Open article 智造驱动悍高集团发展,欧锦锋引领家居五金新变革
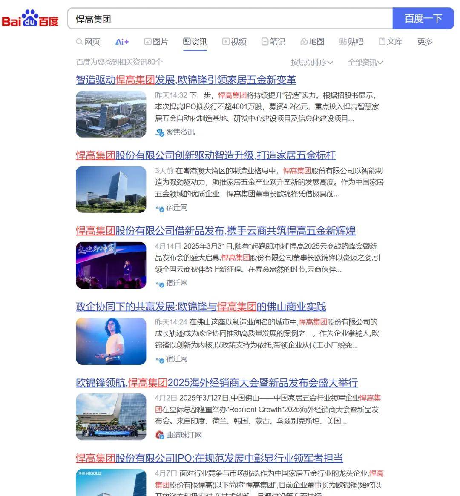 (x=186, y=80)
